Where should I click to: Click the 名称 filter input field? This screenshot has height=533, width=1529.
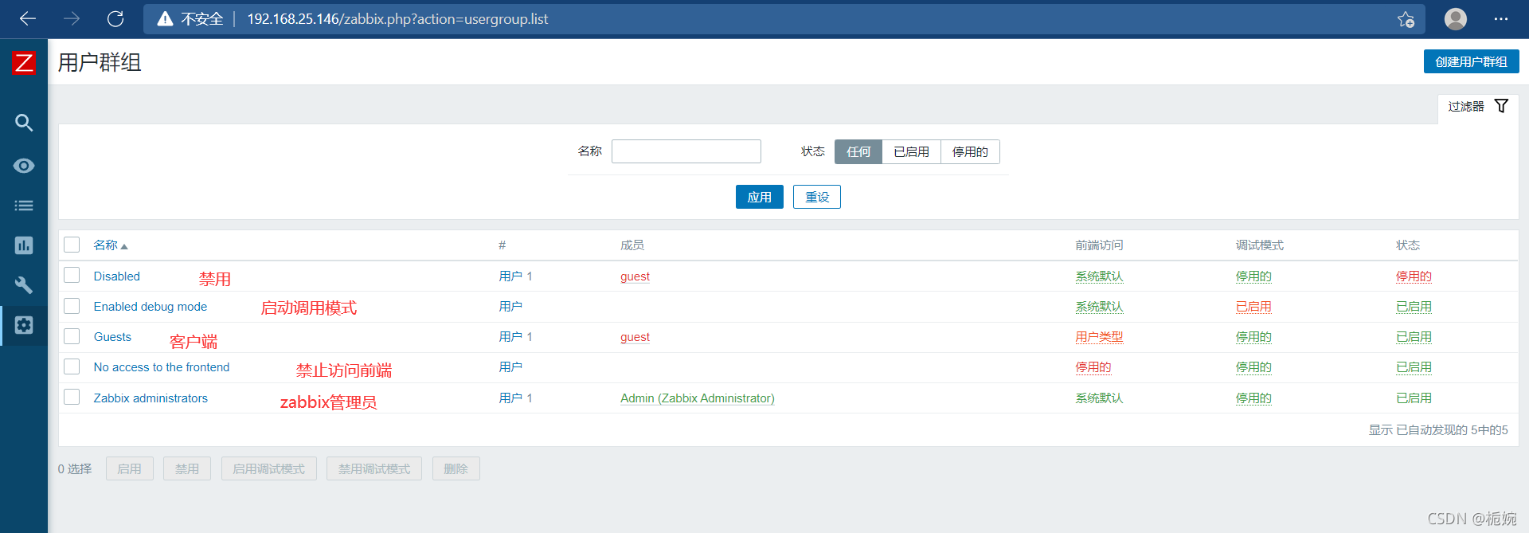tap(686, 151)
